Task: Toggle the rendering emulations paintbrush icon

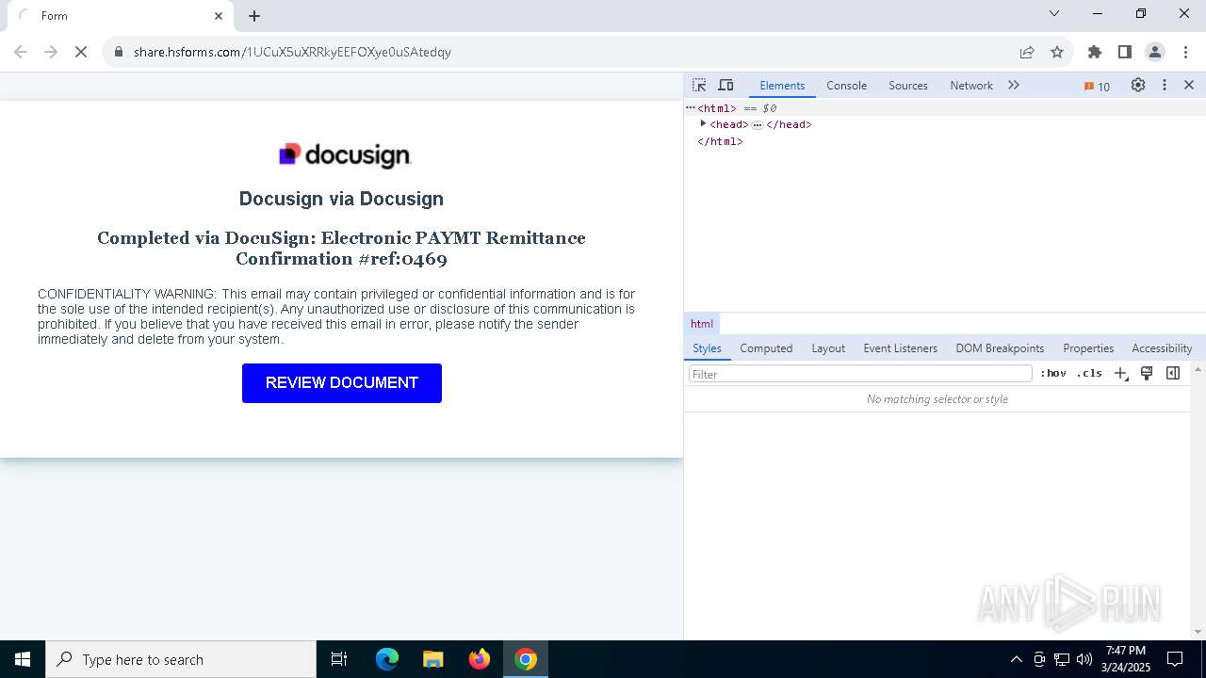Action: [x=1147, y=374]
